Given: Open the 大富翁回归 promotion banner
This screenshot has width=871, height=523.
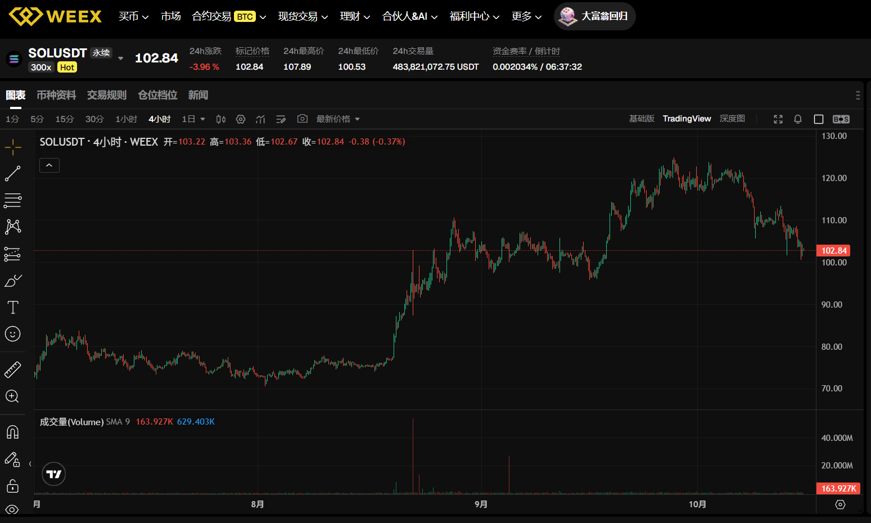Looking at the screenshot, I should 595,16.
